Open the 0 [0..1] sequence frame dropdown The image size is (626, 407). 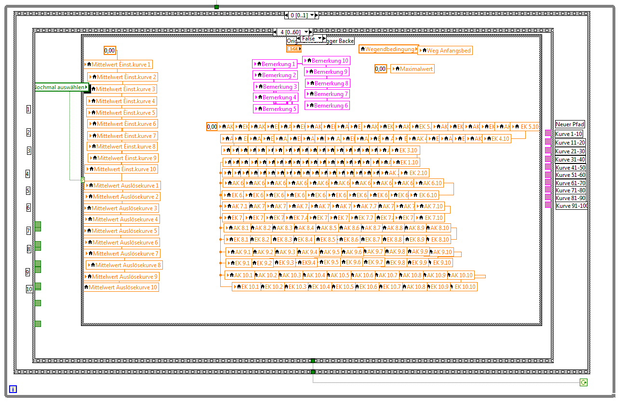(312, 15)
